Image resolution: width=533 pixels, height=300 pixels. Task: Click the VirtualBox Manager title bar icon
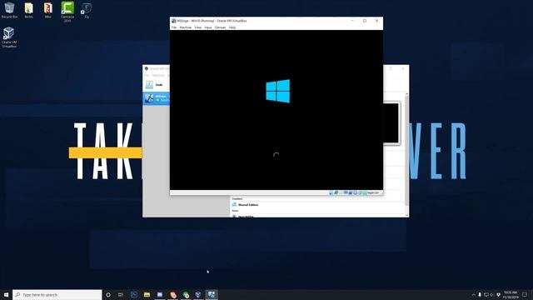pyautogui.click(x=147, y=68)
